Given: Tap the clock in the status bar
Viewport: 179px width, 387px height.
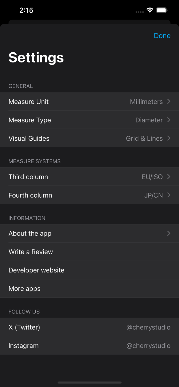Looking at the screenshot, I should coord(27,10).
